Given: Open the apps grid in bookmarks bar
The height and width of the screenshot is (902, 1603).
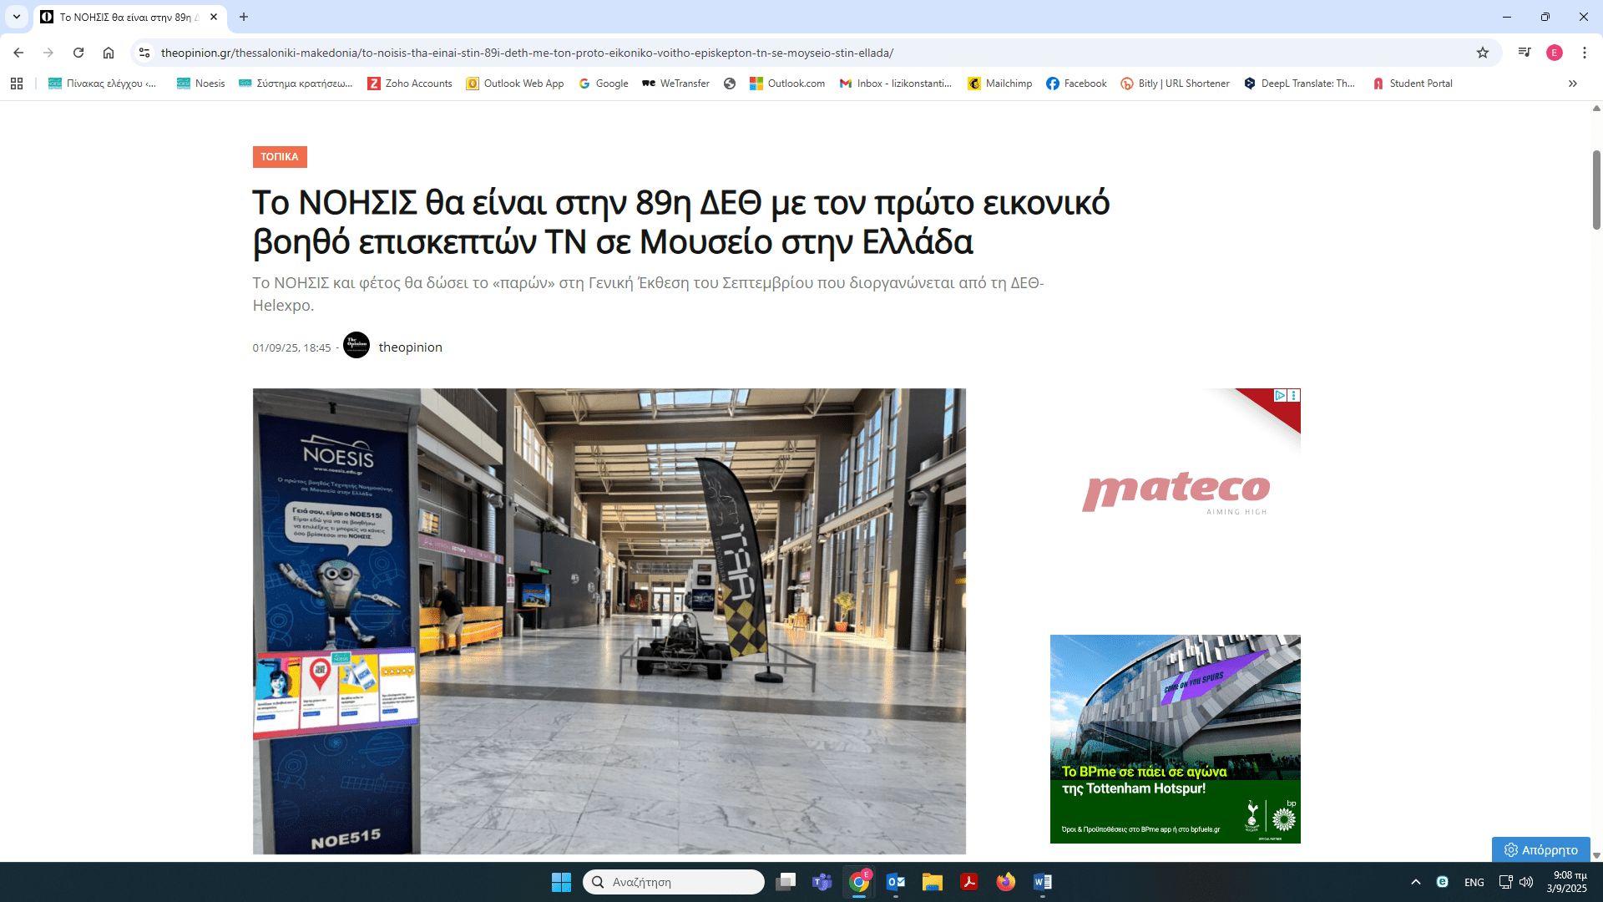Looking at the screenshot, I should pos(17,84).
